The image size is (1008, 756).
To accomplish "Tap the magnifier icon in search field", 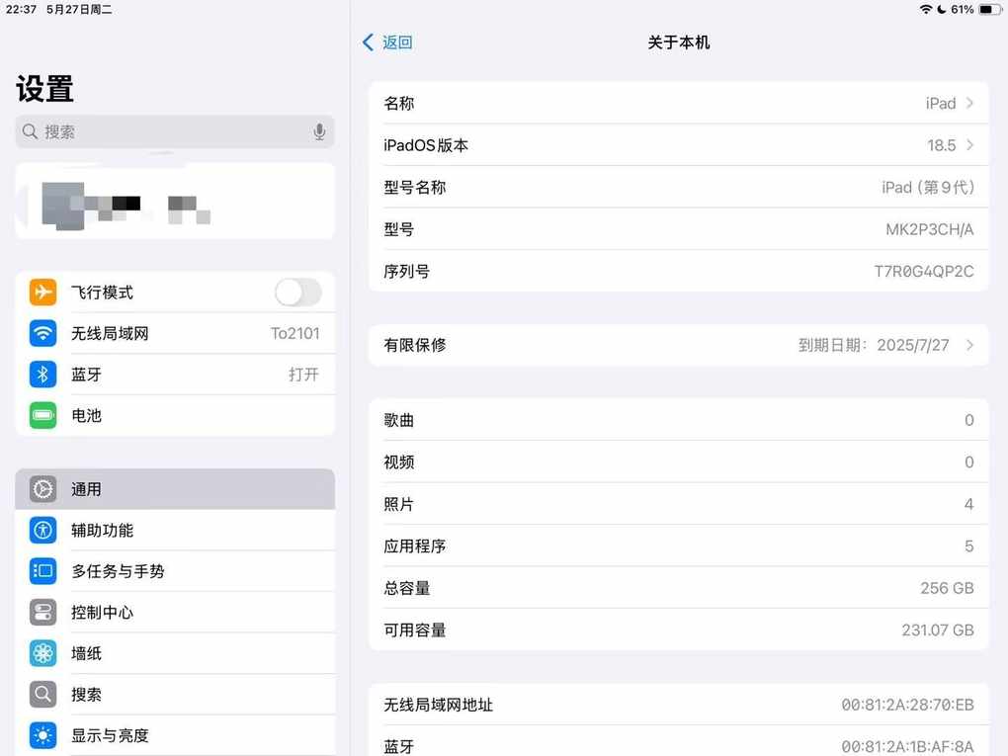I will [30, 131].
